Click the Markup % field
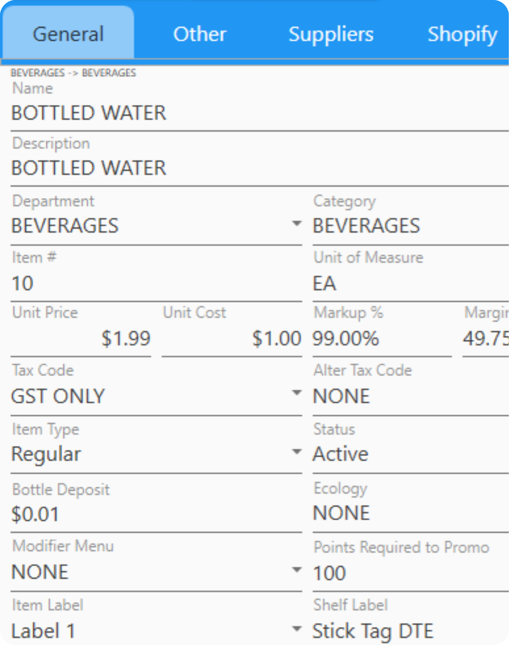The image size is (509, 646). pyautogui.click(x=382, y=338)
